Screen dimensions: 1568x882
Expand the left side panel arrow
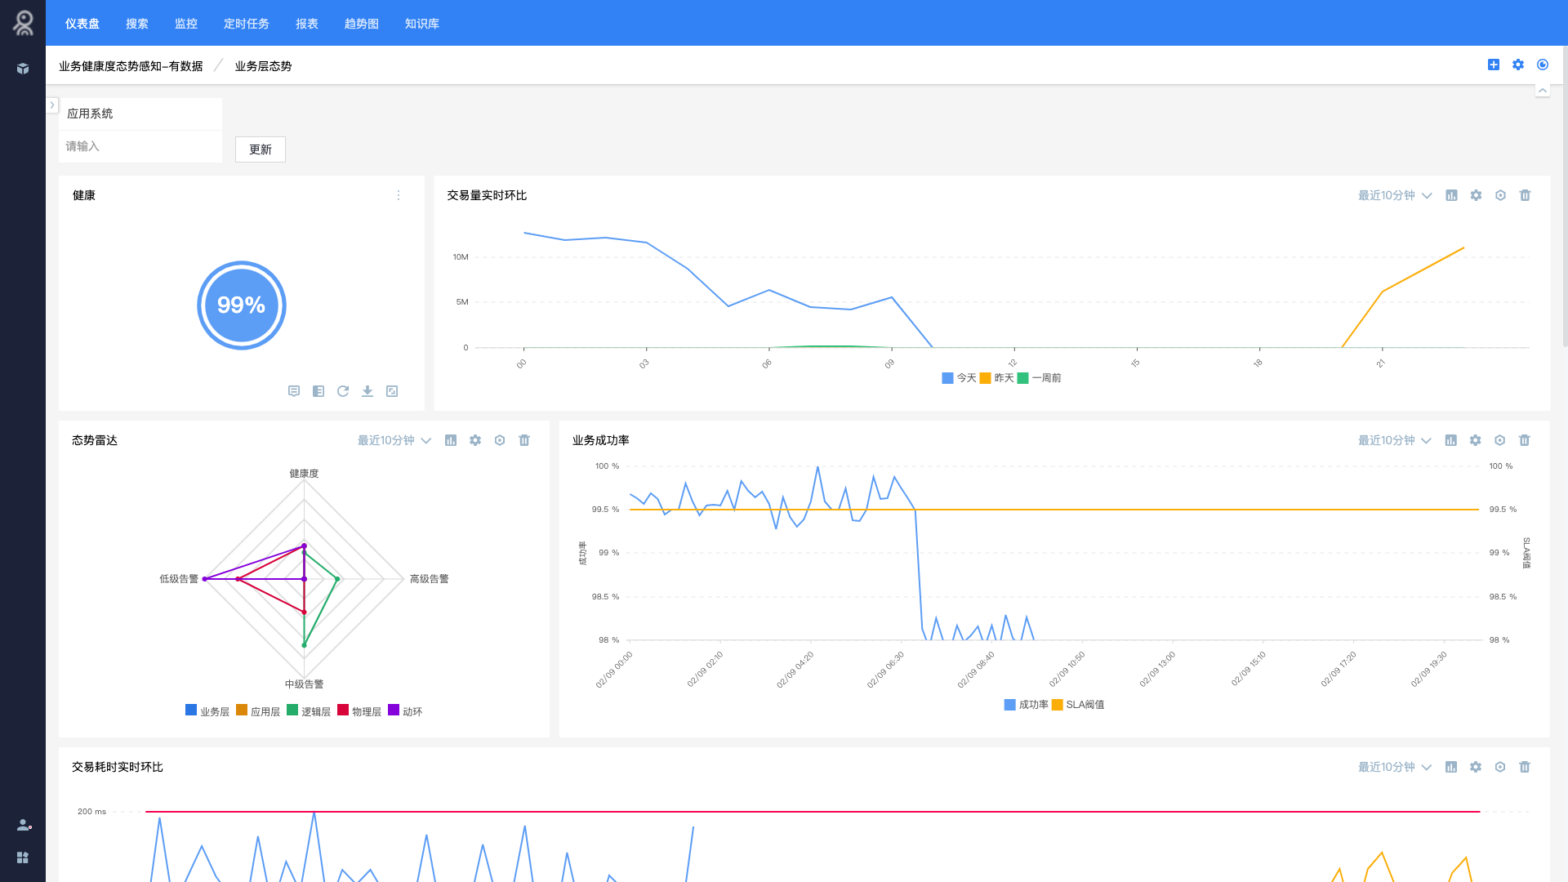click(x=52, y=105)
